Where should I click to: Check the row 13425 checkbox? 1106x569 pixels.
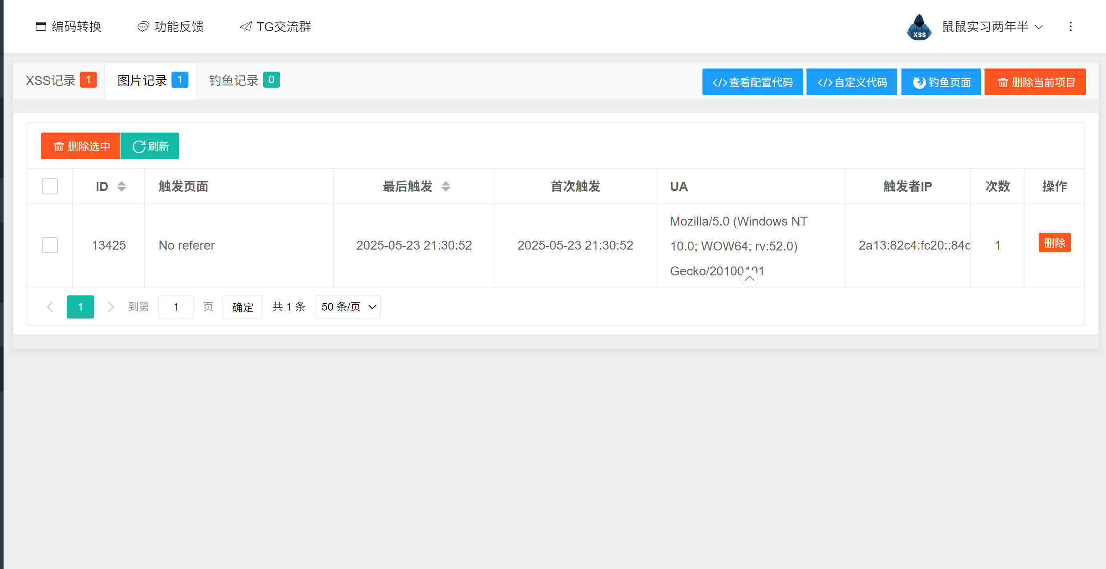(x=50, y=245)
